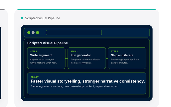Click 'Same argument structure' subtitle text
The width and height of the screenshot is (171, 107).
(x=74, y=86)
